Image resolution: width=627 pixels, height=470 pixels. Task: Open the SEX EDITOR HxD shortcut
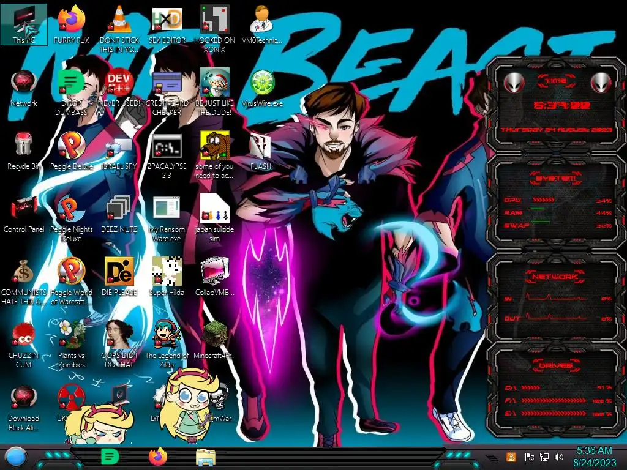pyautogui.click(x=167, y=24)
